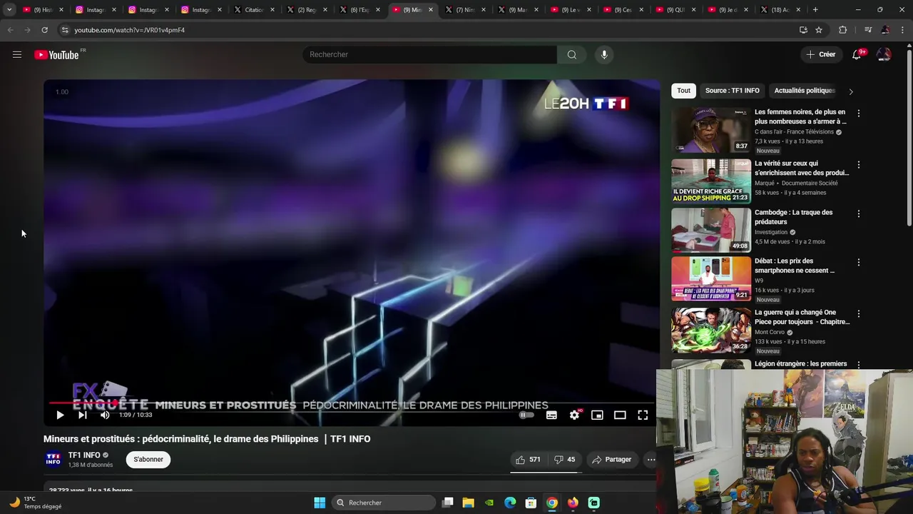Show more filter chips with arrow
Viewport: 913px width, 514px height.
tap(850, 91)
